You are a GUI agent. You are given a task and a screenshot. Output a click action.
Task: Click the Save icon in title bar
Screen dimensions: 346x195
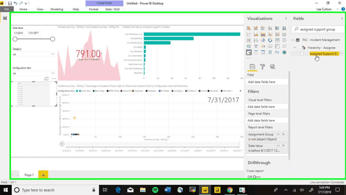pyautogui.click(x=10, y=3)
